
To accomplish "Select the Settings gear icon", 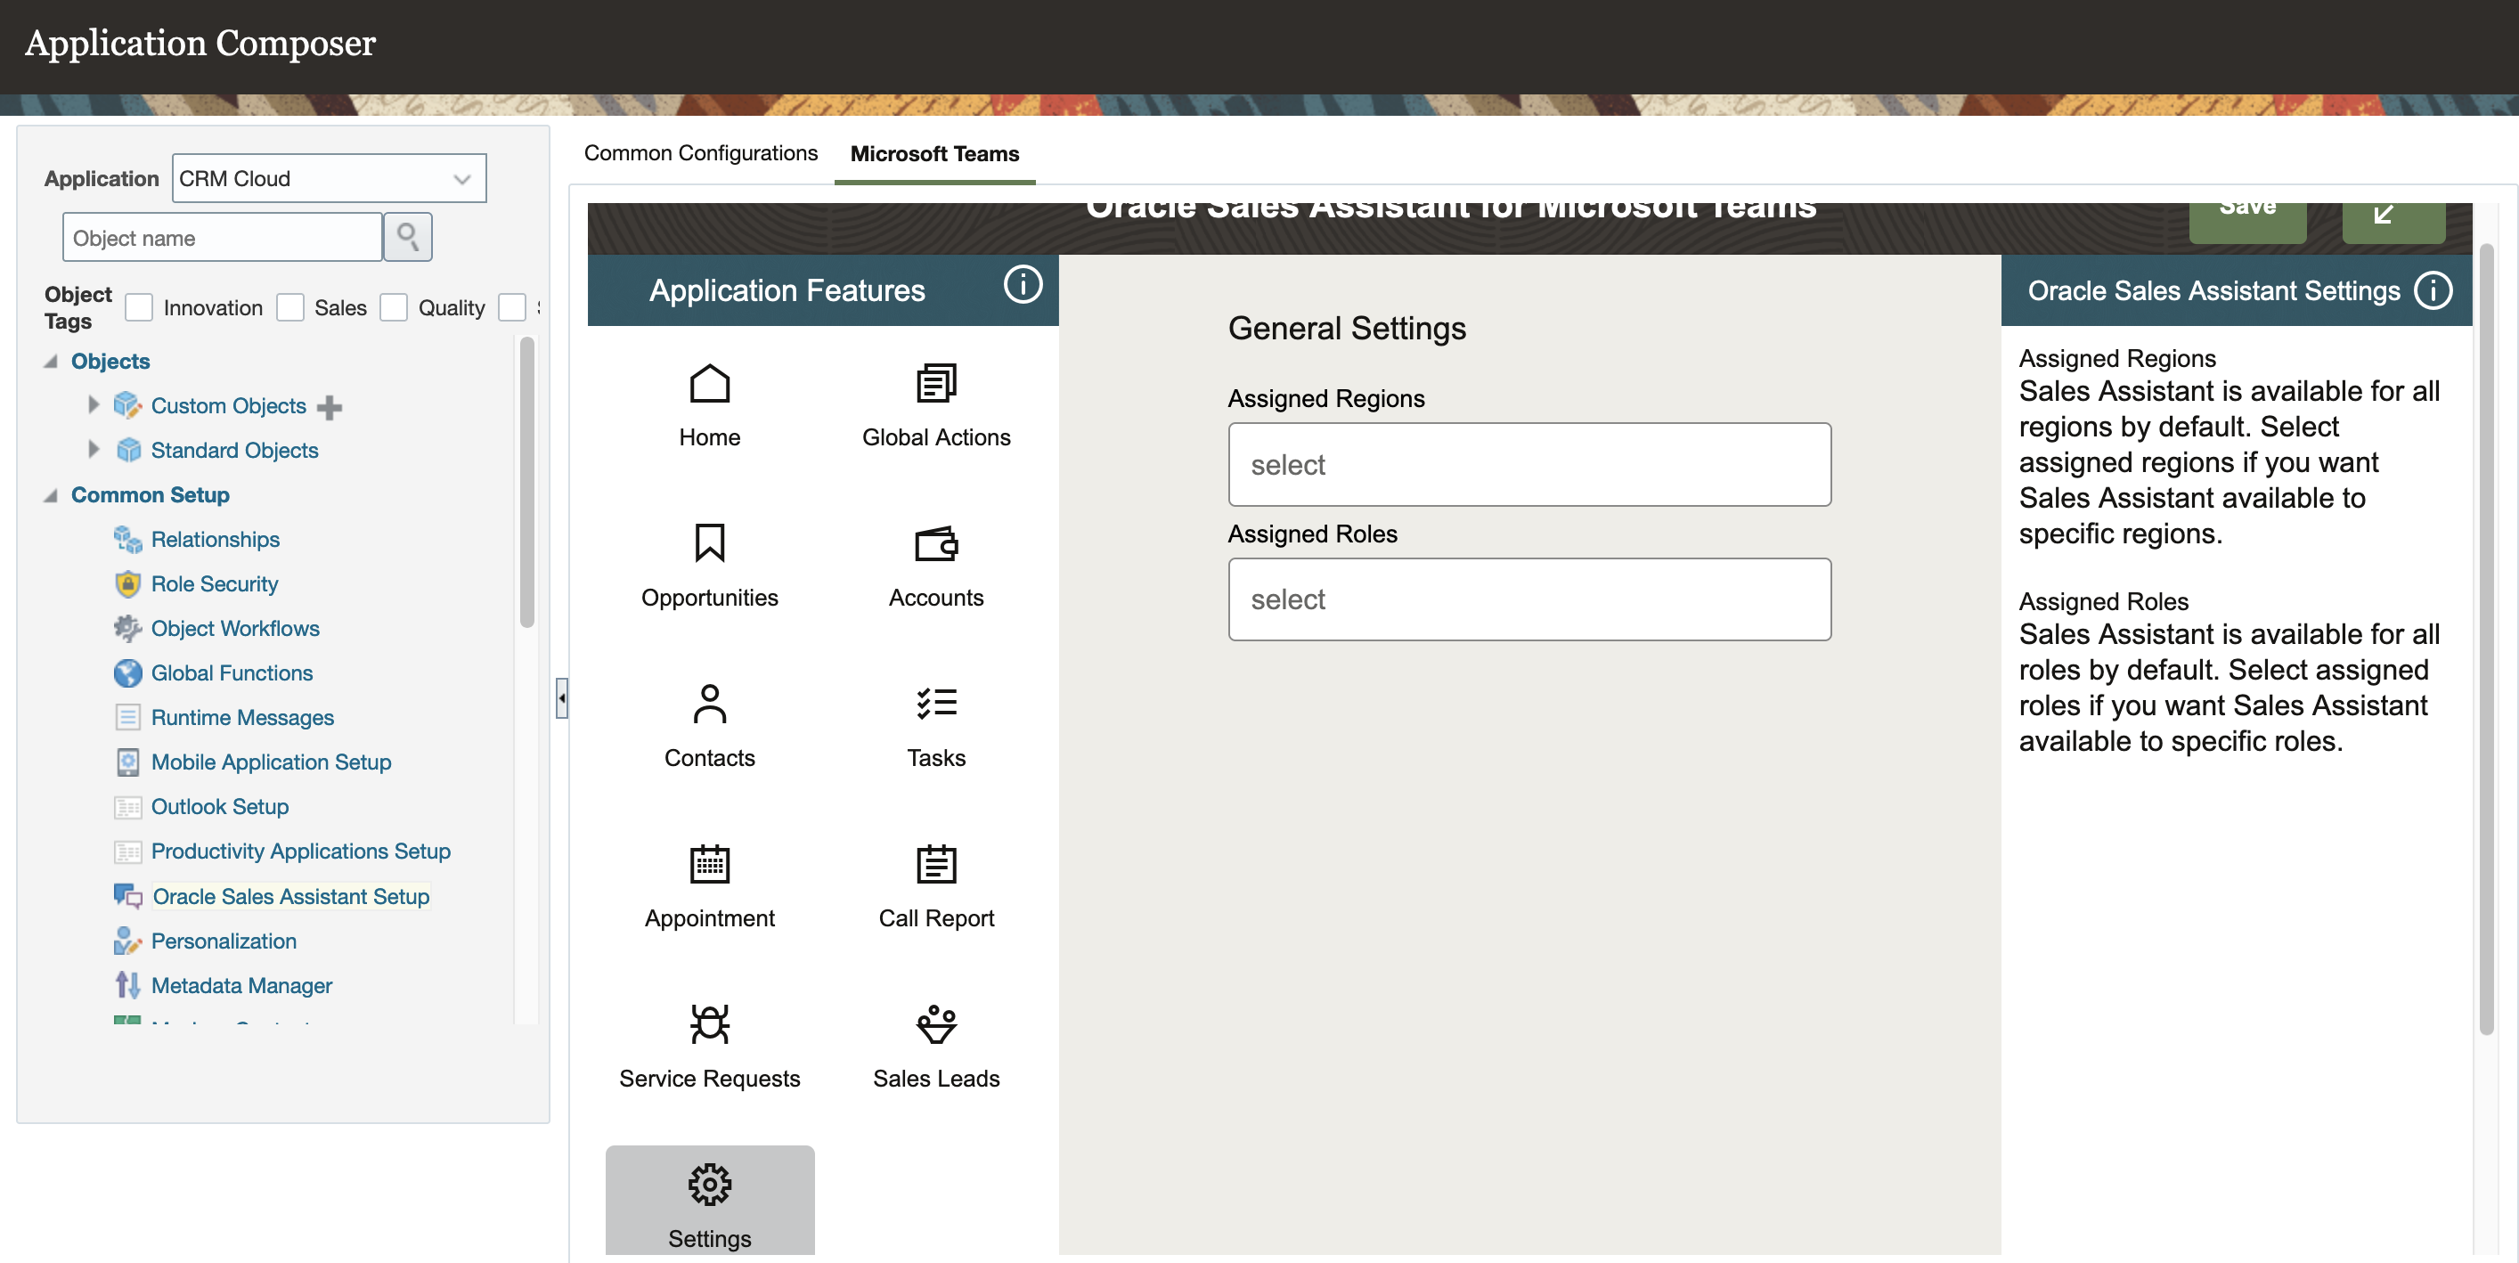I will [x=709, y=1184].
